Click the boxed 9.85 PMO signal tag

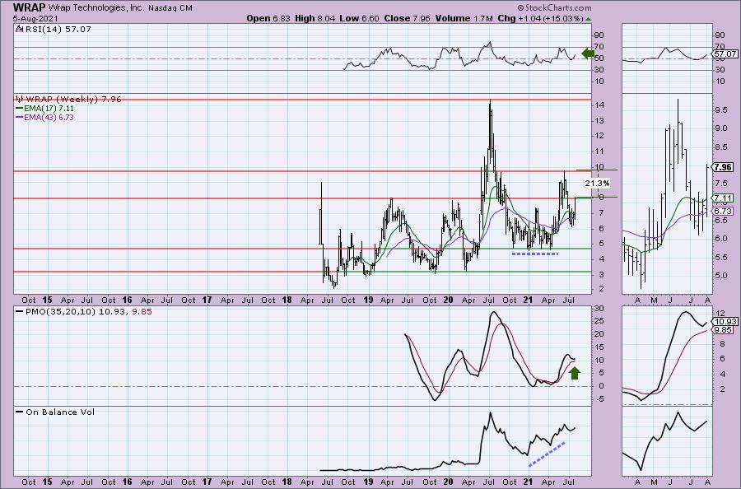pos(723,330)
